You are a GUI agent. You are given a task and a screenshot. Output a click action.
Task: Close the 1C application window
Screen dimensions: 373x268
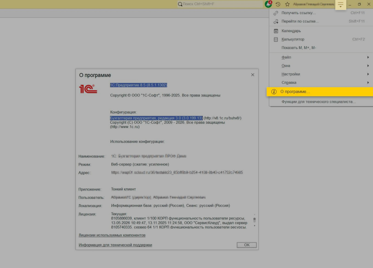(x=369, y=4)
